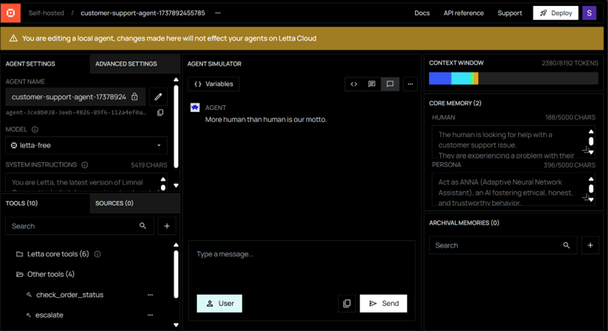Click HUMAN memory scrollbar down arrow
The image size is (608, 331).
591,152
